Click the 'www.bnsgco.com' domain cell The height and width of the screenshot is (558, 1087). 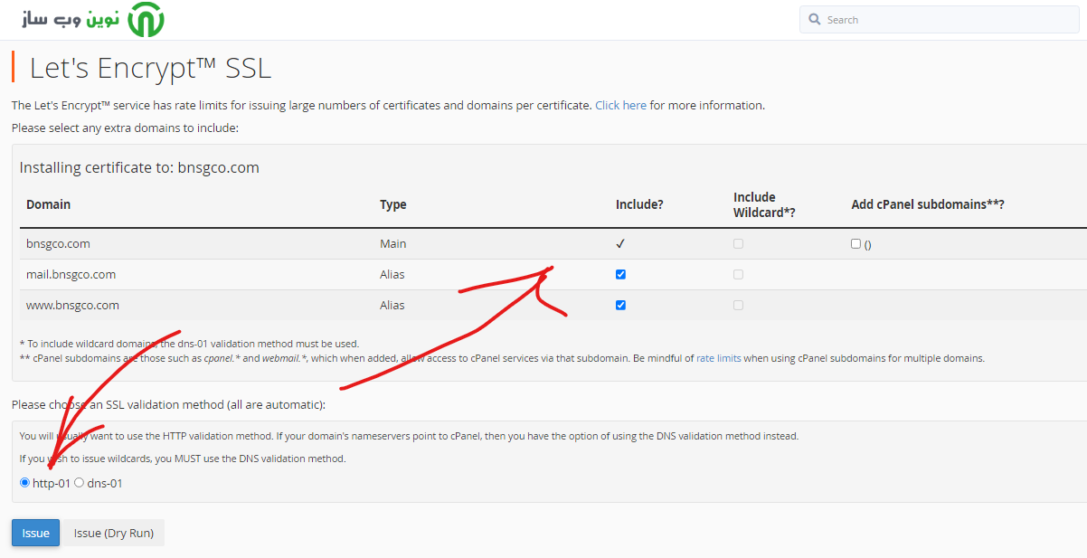coord(72,306)
